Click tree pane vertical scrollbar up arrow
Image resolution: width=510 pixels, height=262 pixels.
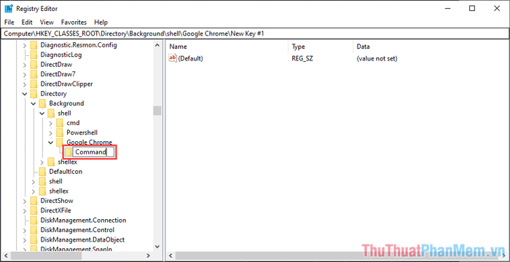(x=157, y=45)
